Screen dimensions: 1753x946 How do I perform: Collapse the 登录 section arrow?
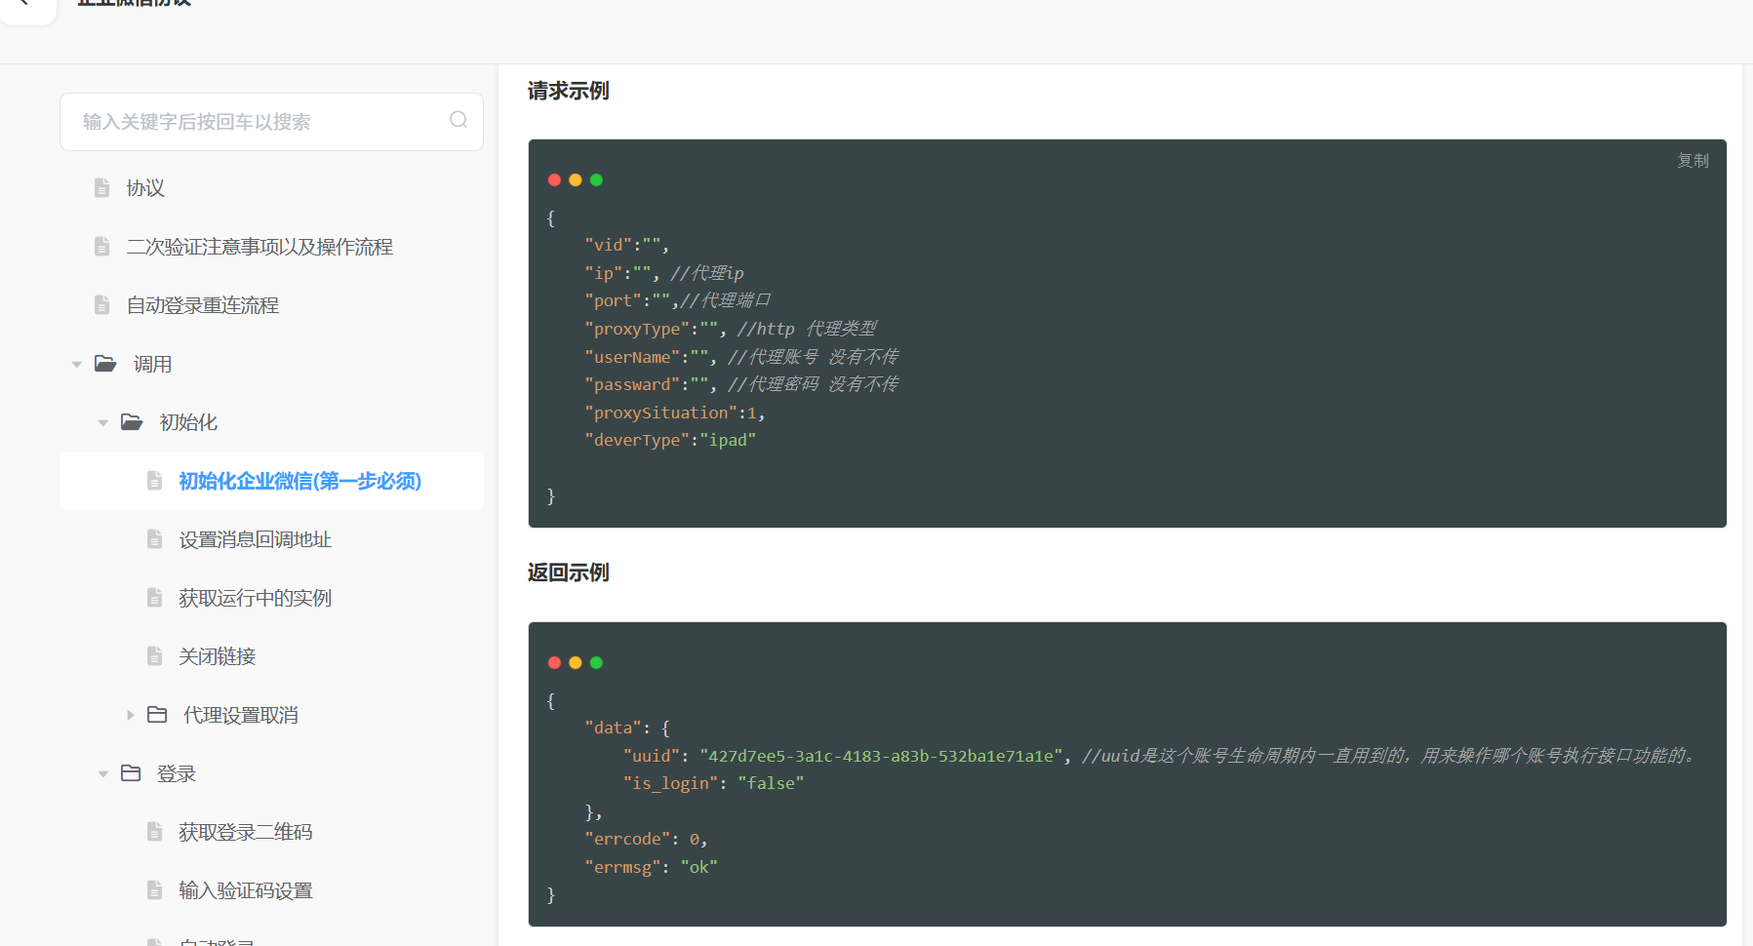coord(103,774)
